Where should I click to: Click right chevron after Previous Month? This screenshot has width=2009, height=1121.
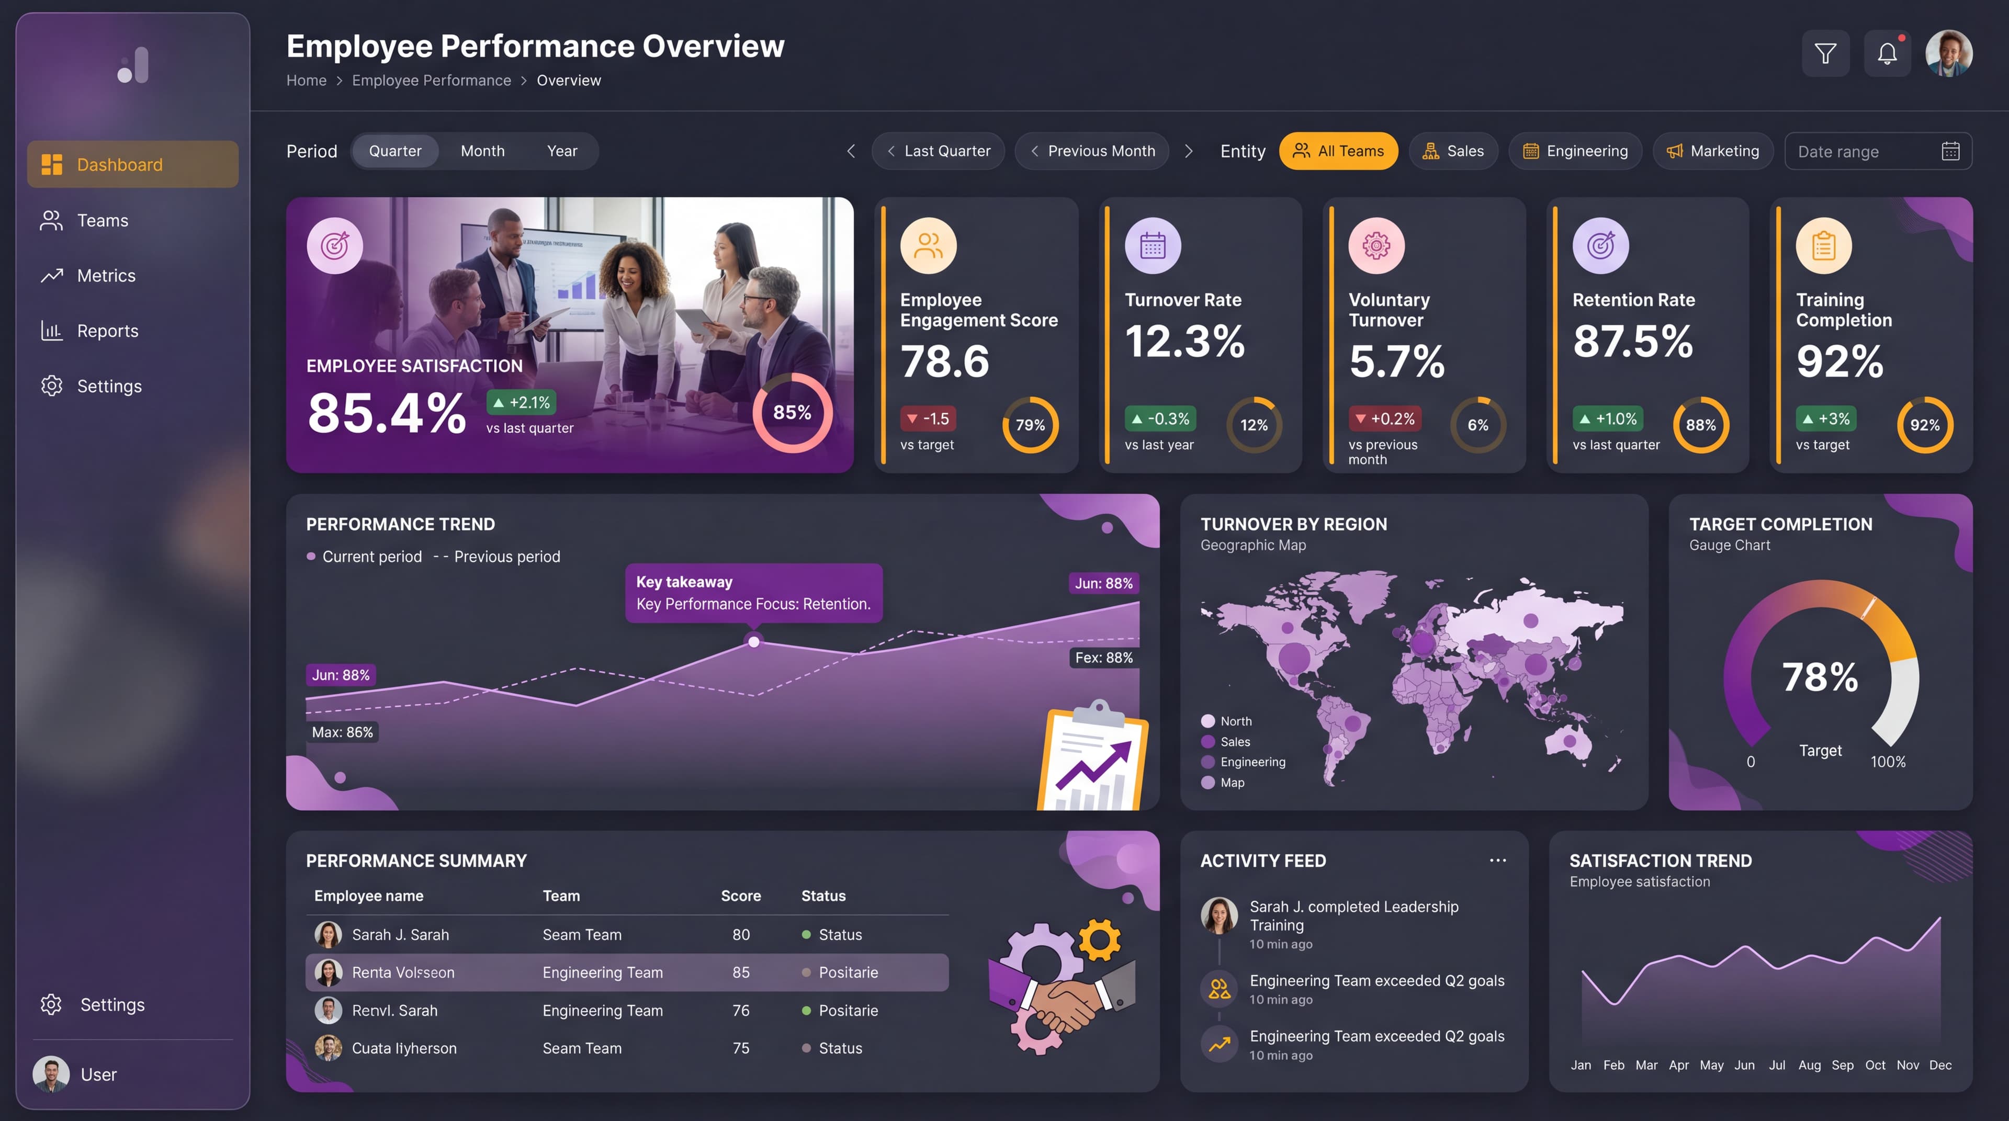pyautogui.click(x=1189, y=151)
